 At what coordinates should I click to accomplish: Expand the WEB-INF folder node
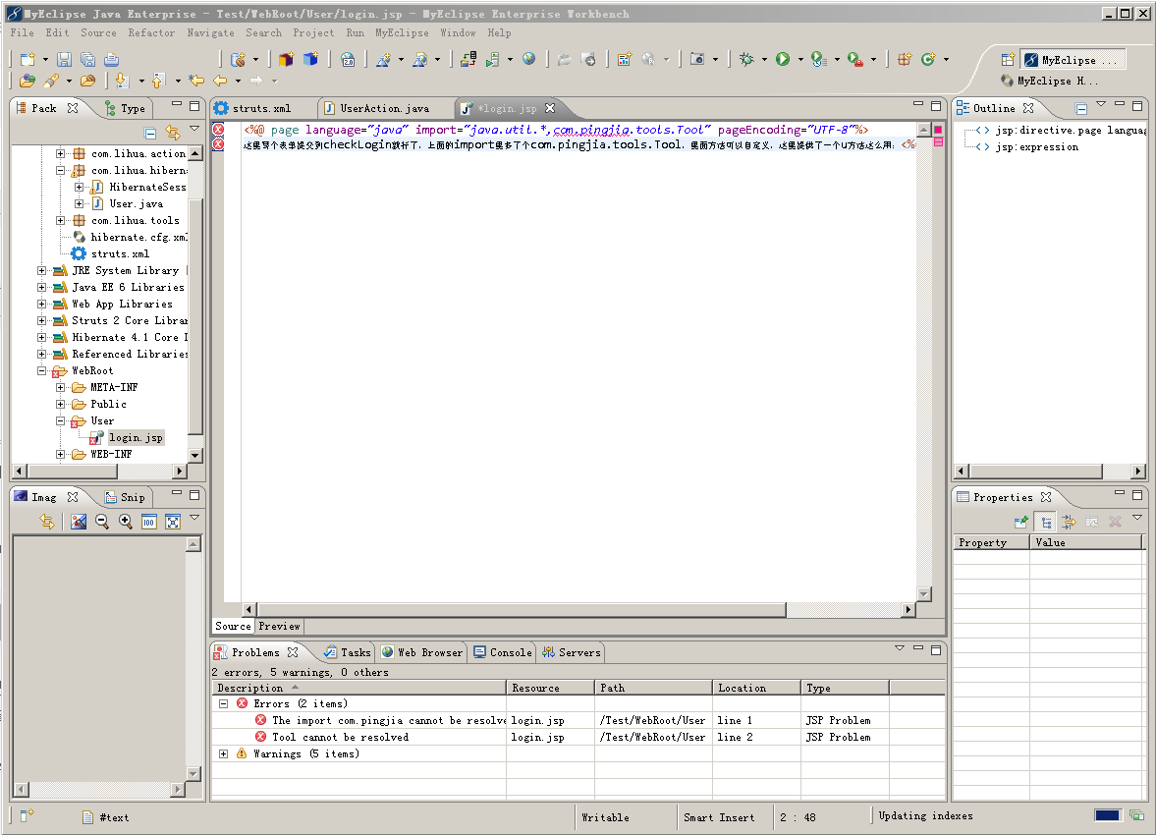60,454
